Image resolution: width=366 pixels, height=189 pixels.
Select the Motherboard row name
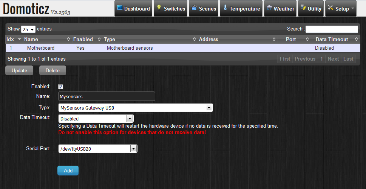pyautogui.click(x=41, y=48)
